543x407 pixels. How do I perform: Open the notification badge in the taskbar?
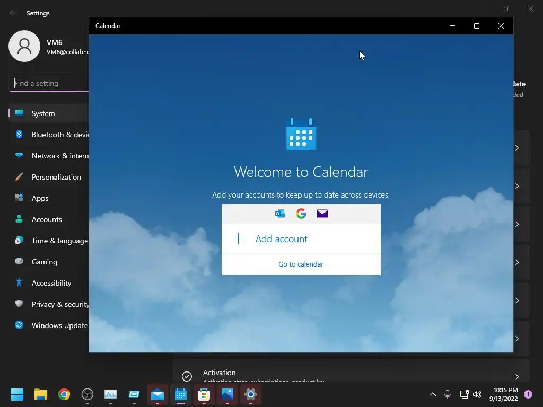528,394
